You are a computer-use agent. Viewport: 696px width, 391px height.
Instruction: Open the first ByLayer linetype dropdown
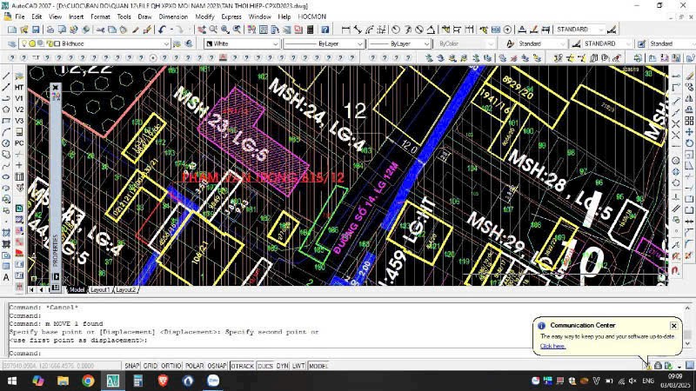click(x=324, y=44)
